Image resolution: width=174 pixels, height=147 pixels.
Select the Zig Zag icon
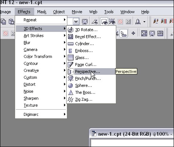coord(71,99)
